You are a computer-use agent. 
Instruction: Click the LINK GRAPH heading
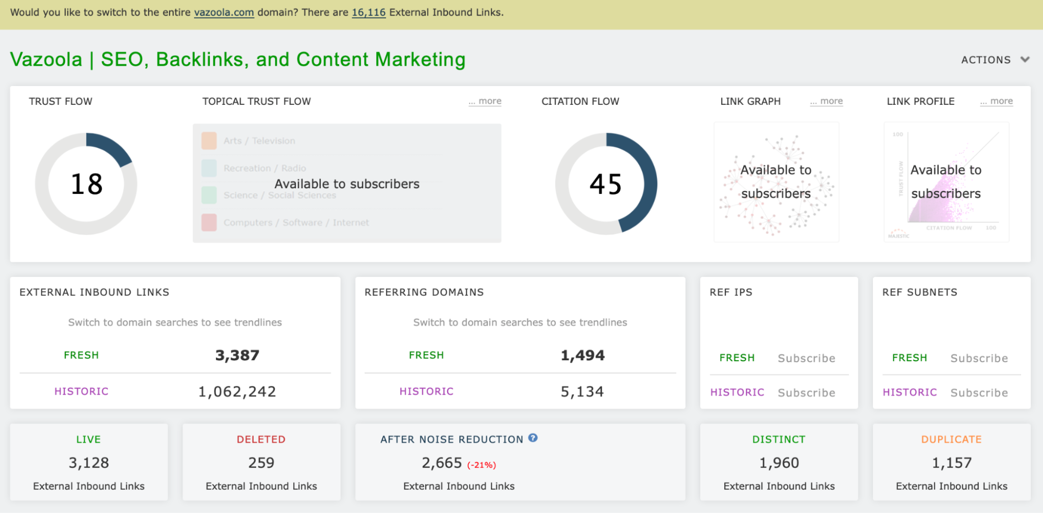coord(750,101)
